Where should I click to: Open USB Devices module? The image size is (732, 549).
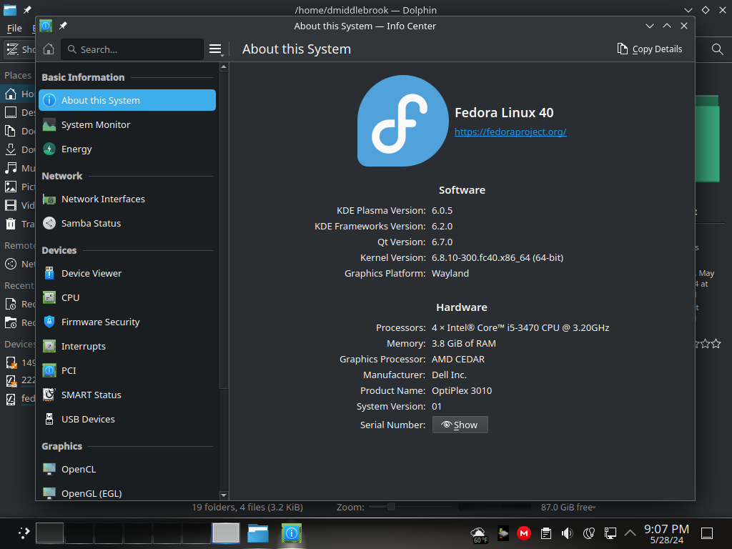[x=127, y=419]
